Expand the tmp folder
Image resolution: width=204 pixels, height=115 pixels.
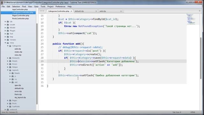coord(5,37)
